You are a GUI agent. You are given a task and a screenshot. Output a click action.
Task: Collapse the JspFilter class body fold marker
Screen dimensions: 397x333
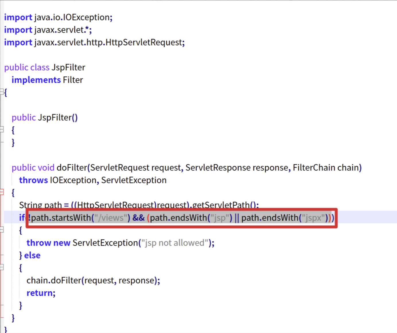coord(1,92)
